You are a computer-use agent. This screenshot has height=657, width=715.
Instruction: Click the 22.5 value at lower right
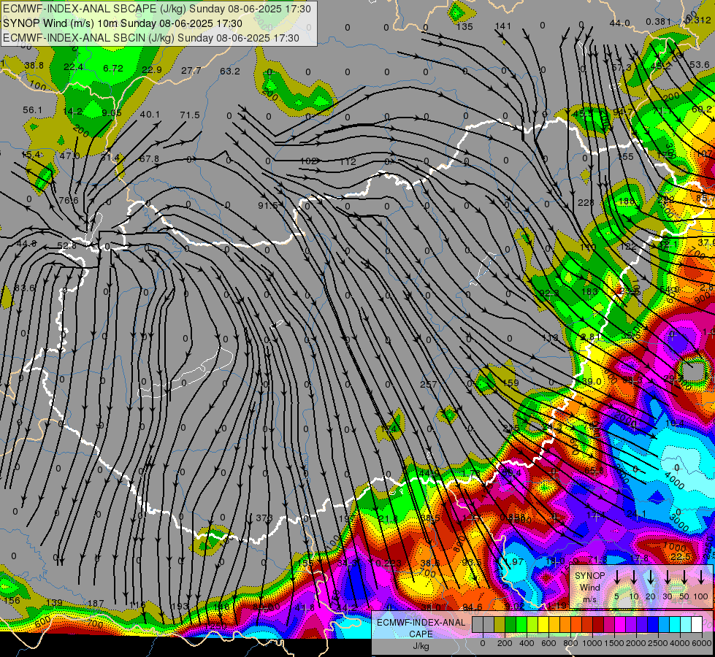tap(681, 557)
